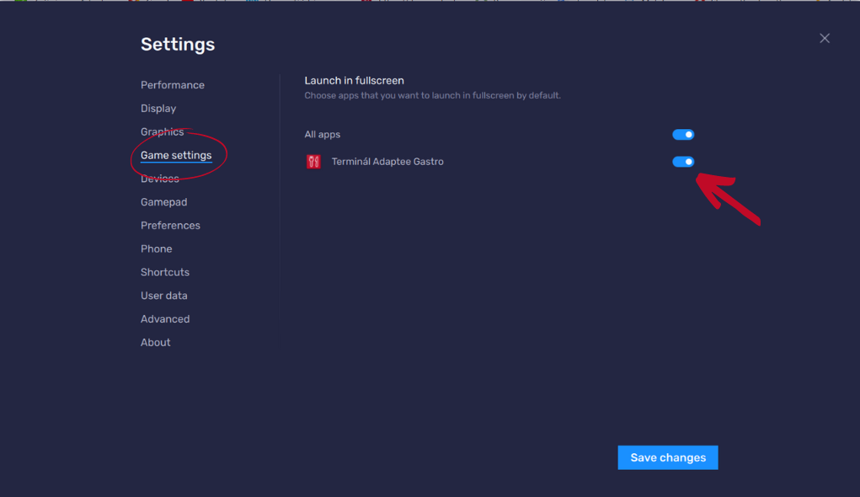Select Game settings in sidebar
The height and width of the screenshot is (497, 860).
176,155
